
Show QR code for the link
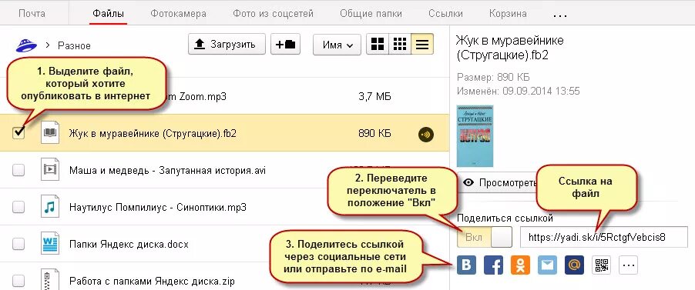click(602, 265)
